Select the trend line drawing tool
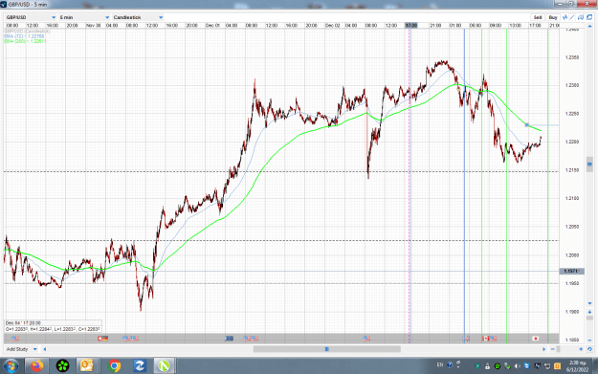 pos(572,17)
